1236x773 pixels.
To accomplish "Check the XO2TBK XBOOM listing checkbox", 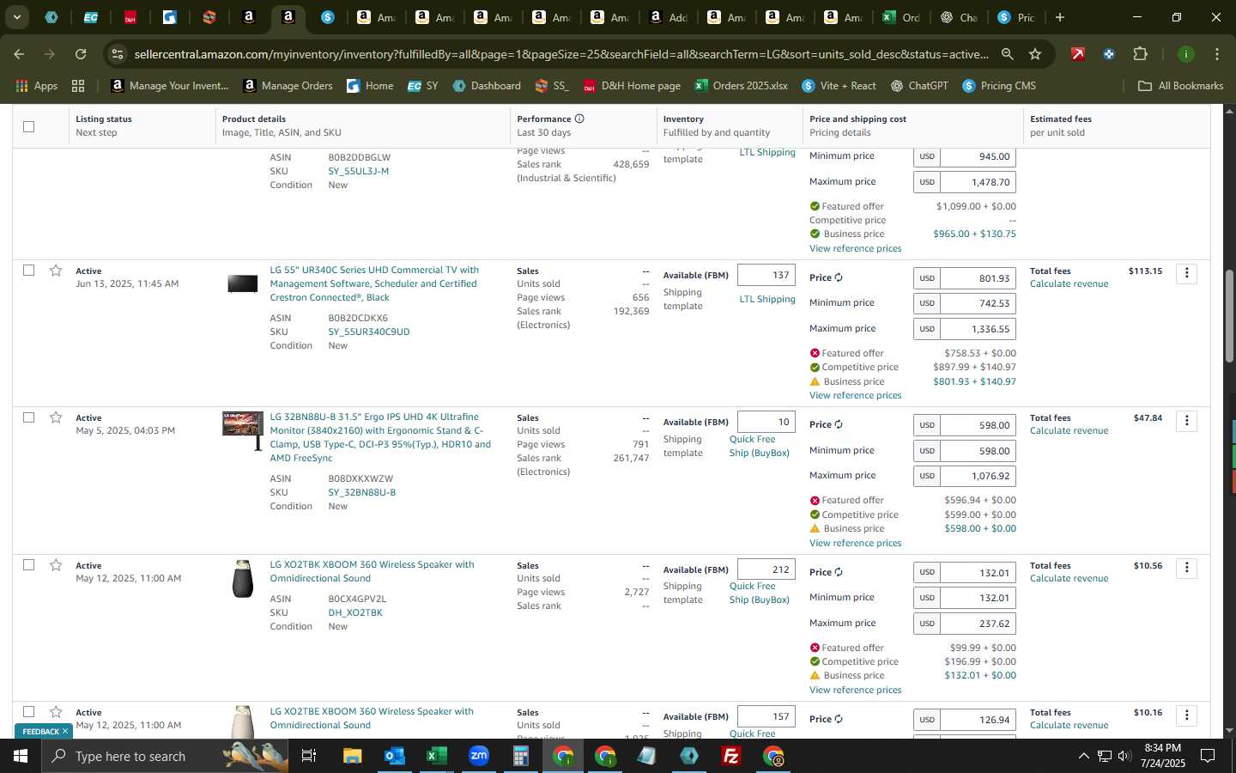I will 28,564.
